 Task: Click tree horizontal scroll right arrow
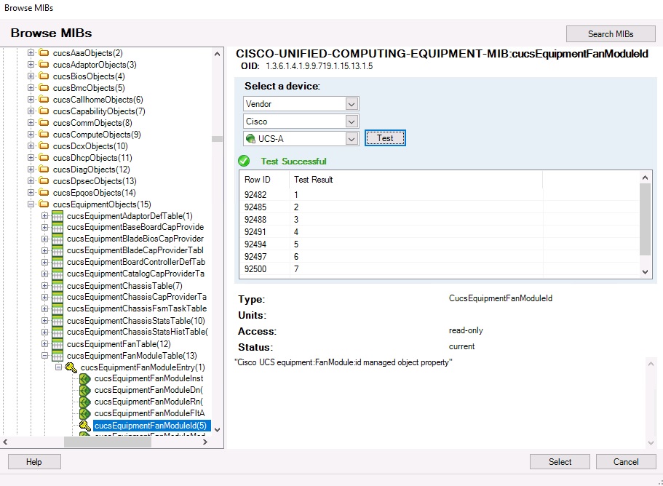(205, 442)
